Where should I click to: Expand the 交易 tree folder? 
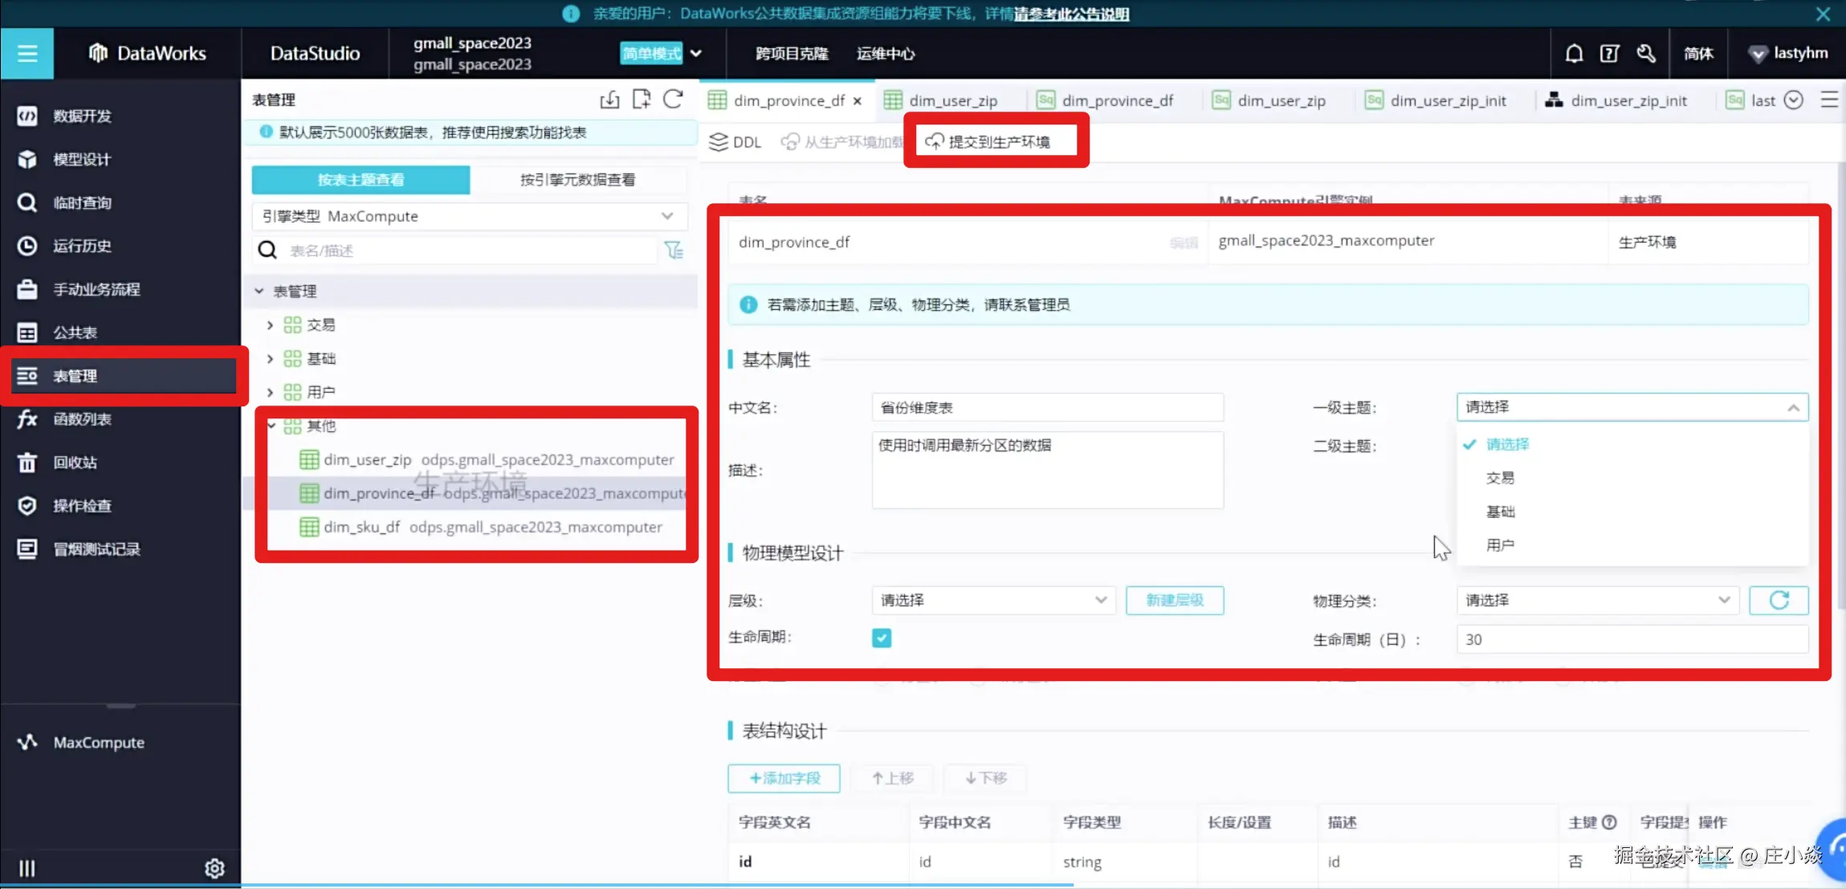[x=271, y=325]
